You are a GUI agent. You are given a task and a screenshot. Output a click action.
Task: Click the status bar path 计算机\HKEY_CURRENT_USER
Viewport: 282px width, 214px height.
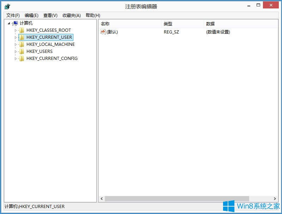pyautogui.click(x=35, y=207)
